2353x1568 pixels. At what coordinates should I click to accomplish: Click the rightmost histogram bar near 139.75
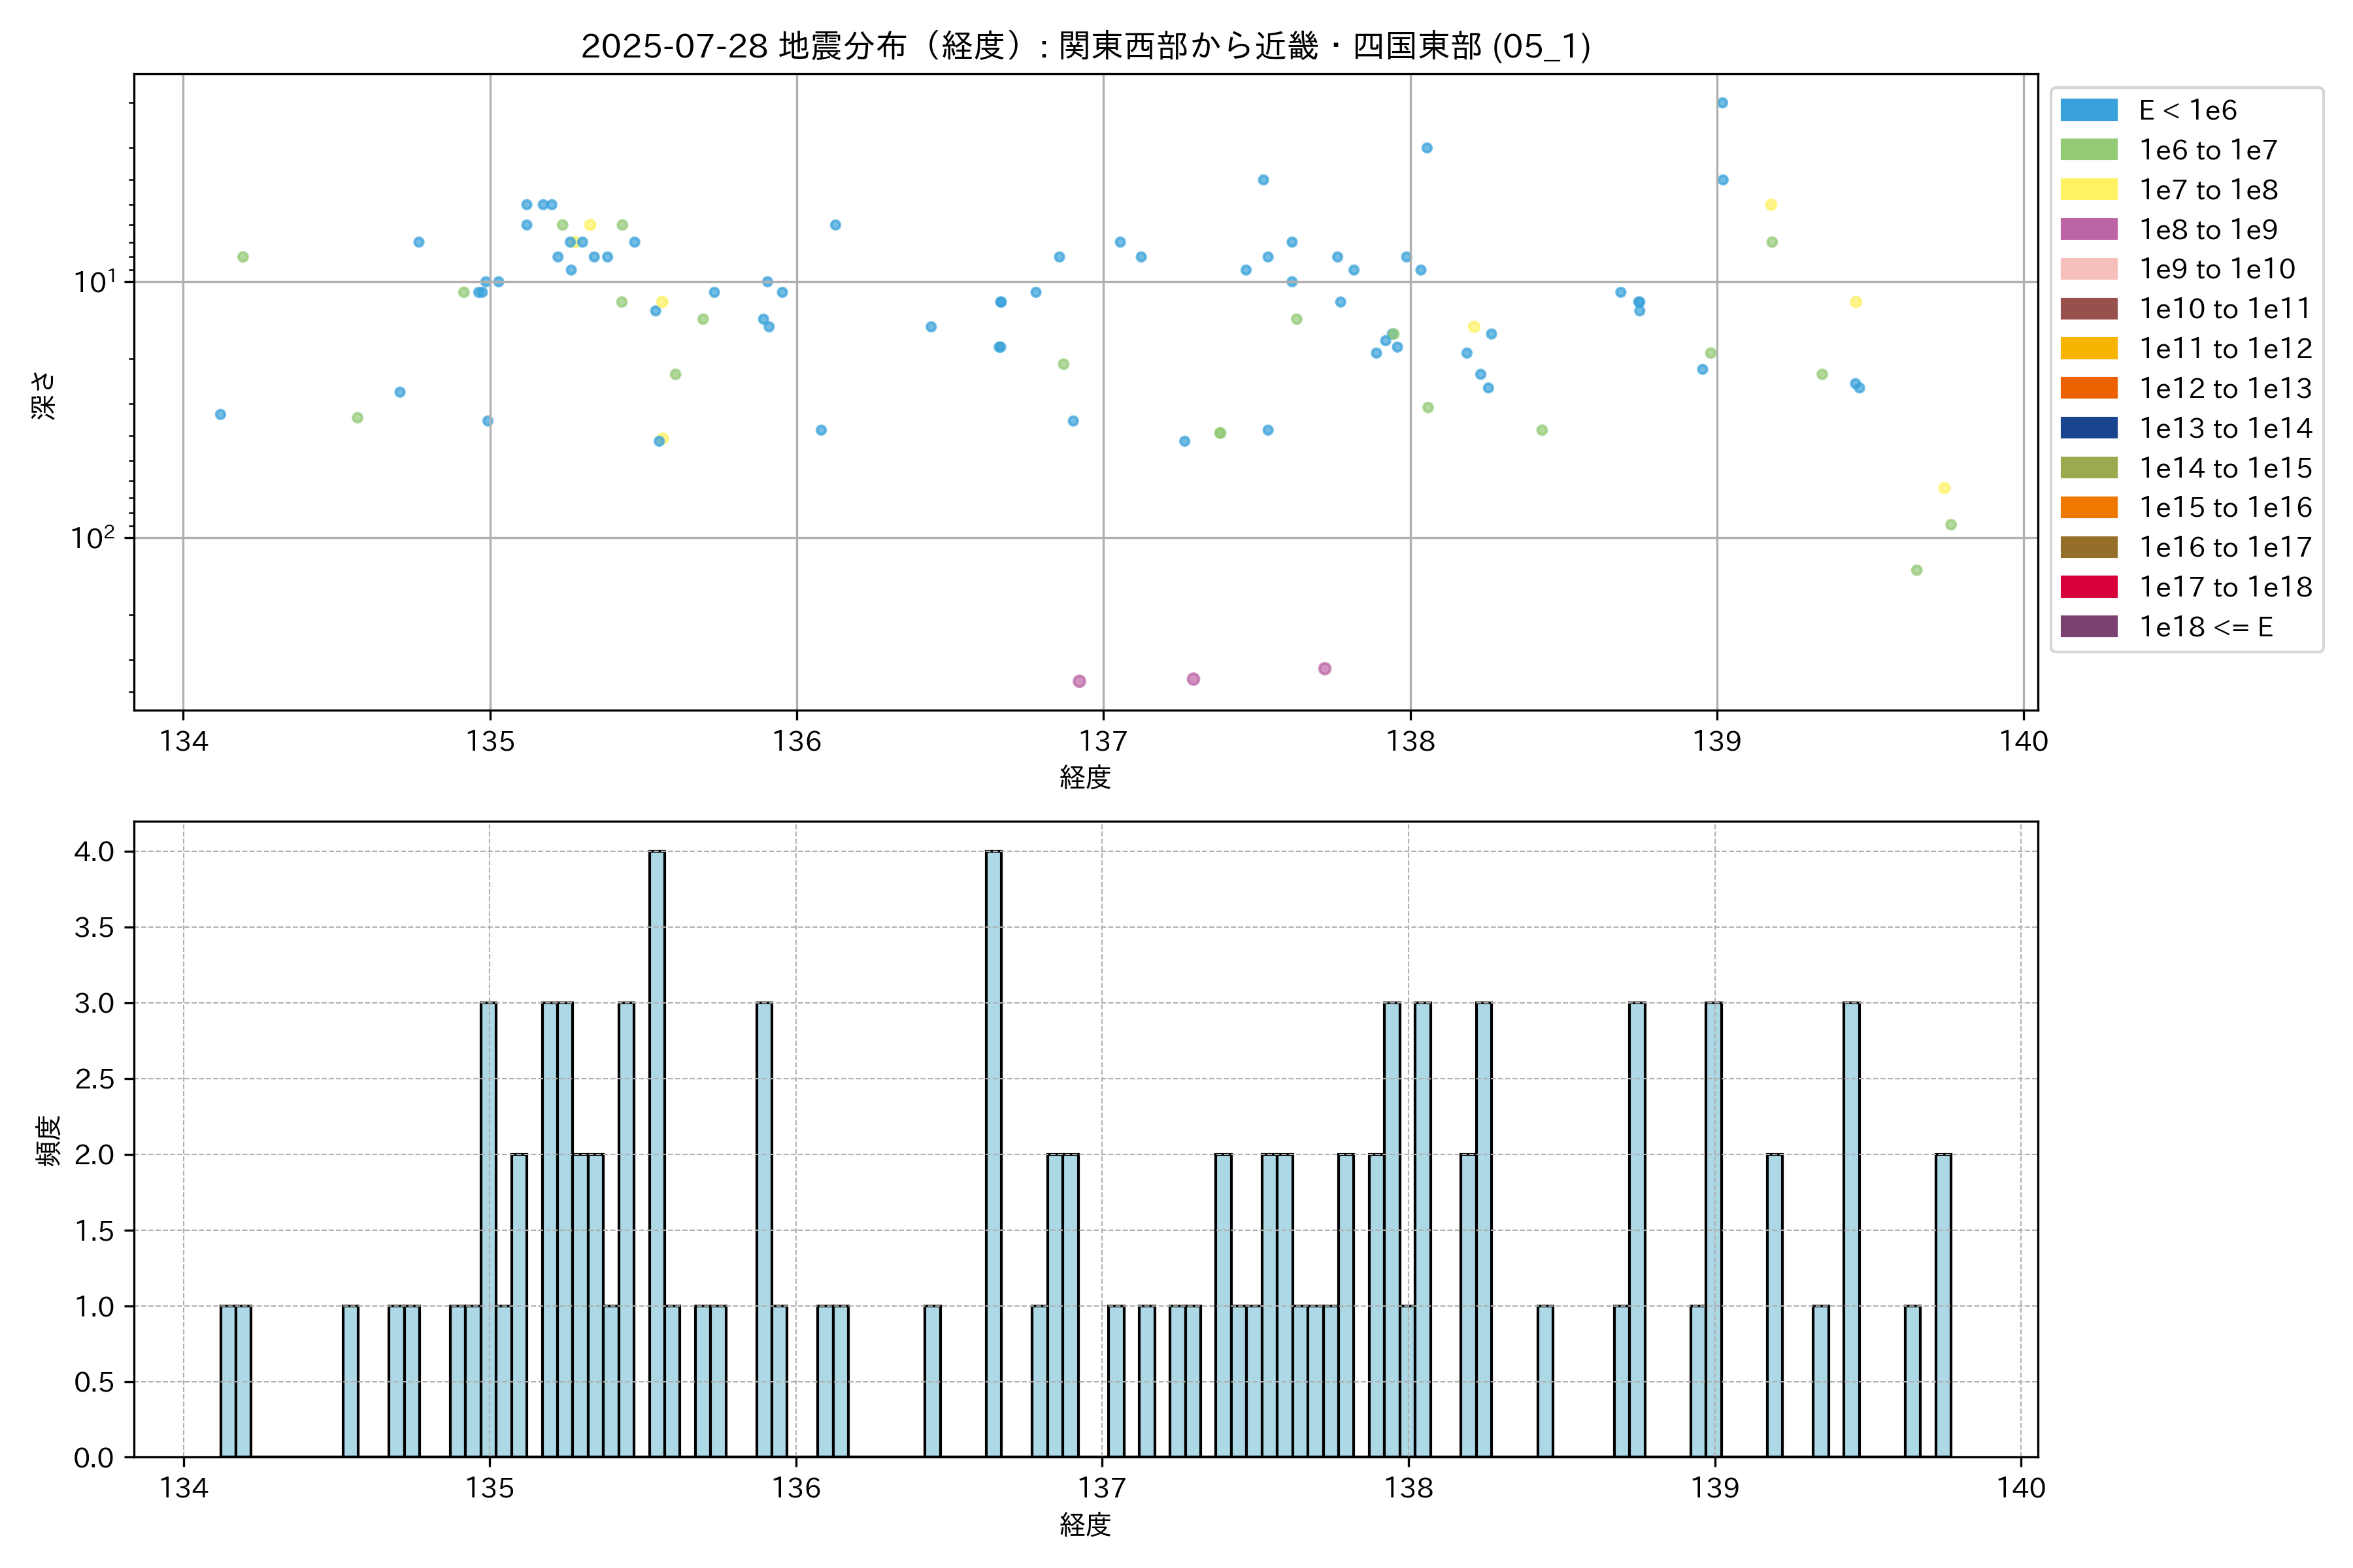1943,1305
